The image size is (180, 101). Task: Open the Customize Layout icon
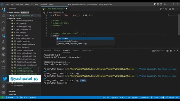(x=165, y=4)
